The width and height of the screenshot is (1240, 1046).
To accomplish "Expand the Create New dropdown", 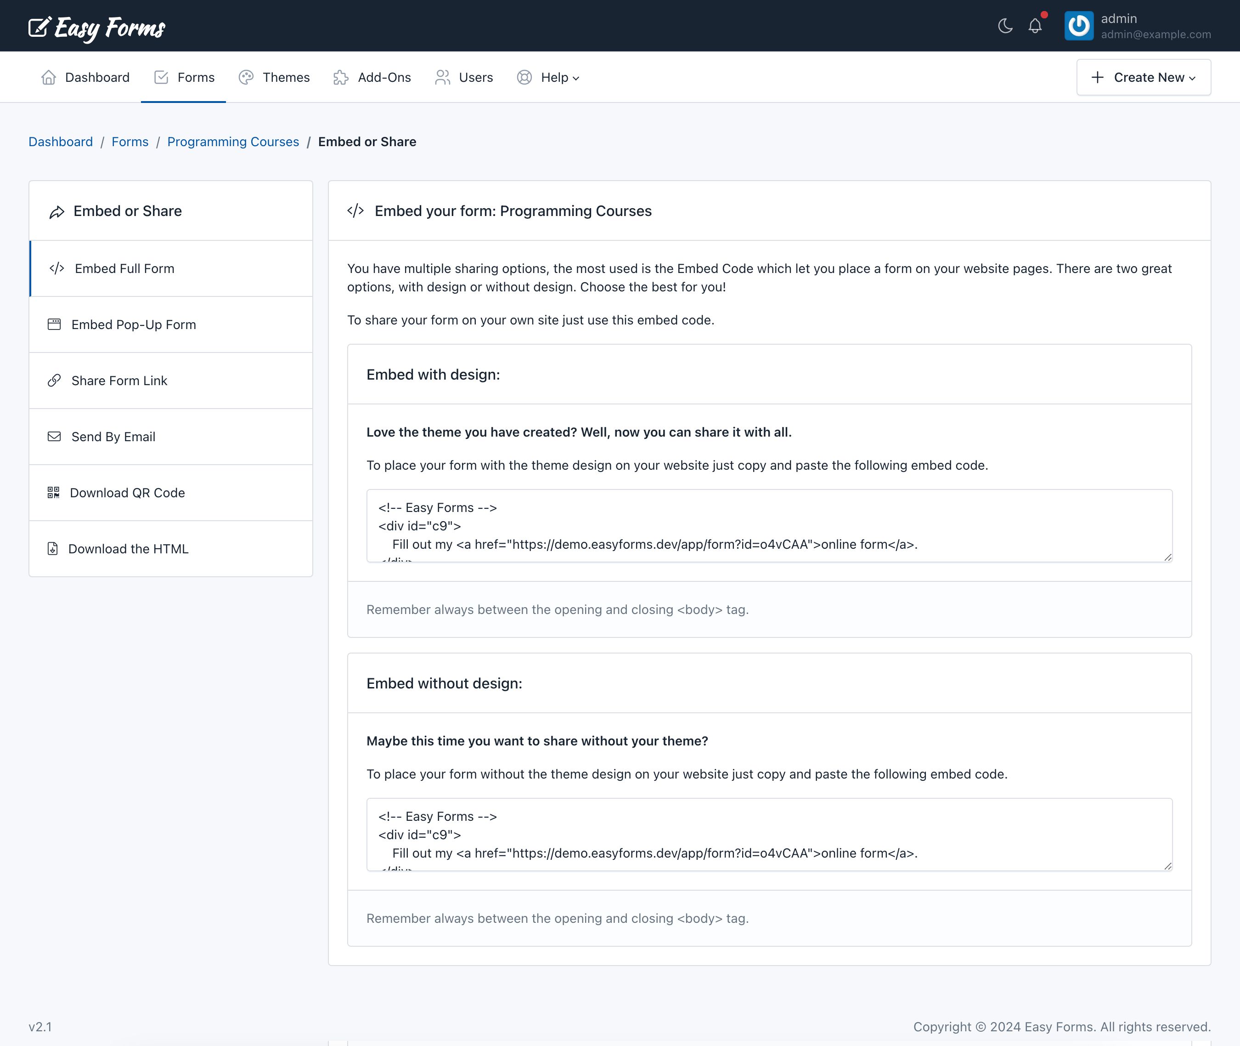I will (1144, 77).
